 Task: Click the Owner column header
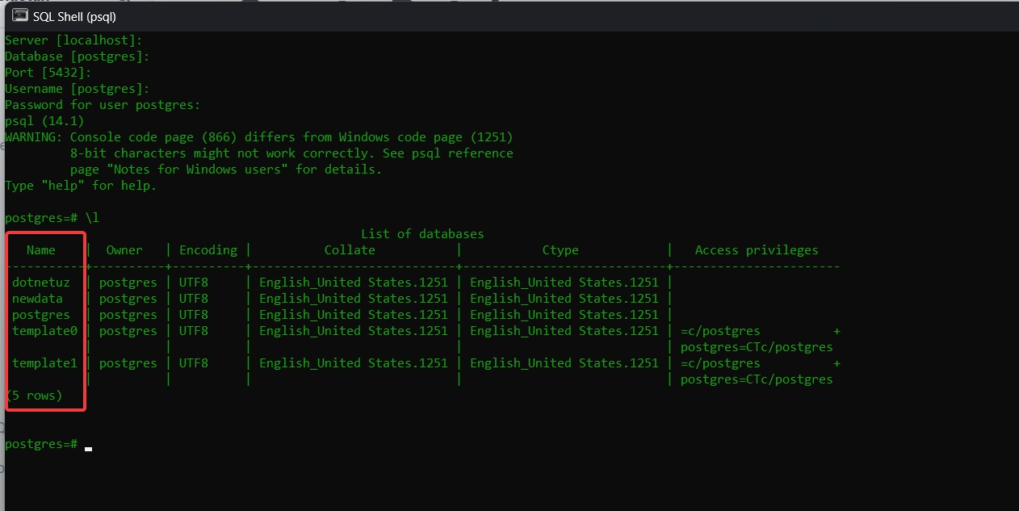click(x=124, y=250)
